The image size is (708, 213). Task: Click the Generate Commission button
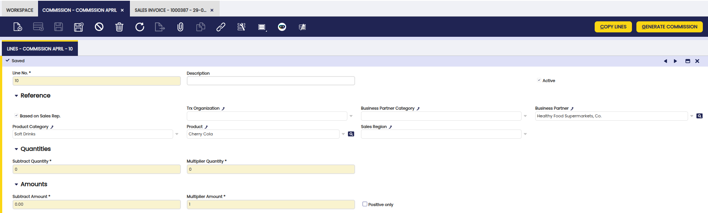[669, 27]
